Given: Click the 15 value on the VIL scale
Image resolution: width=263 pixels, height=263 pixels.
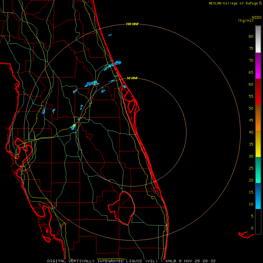Looking at the screenshot, I should click(x=251, y=192).
